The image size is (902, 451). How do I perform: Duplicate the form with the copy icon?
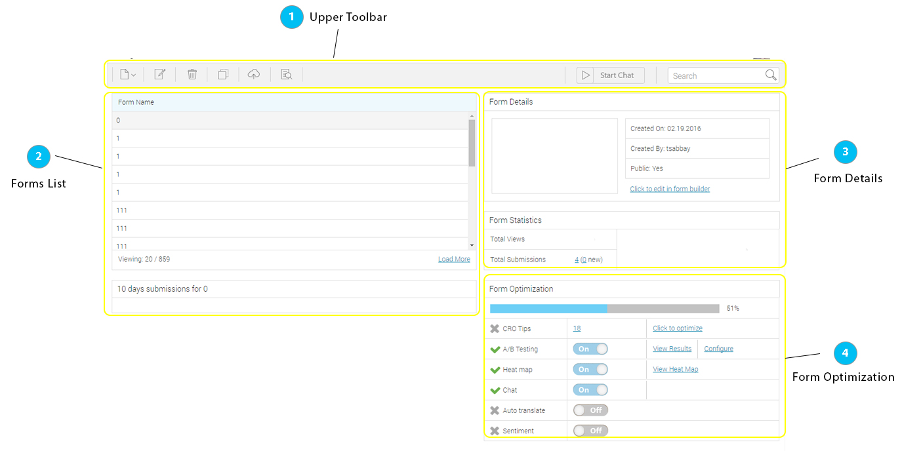[x=223, y=75]
